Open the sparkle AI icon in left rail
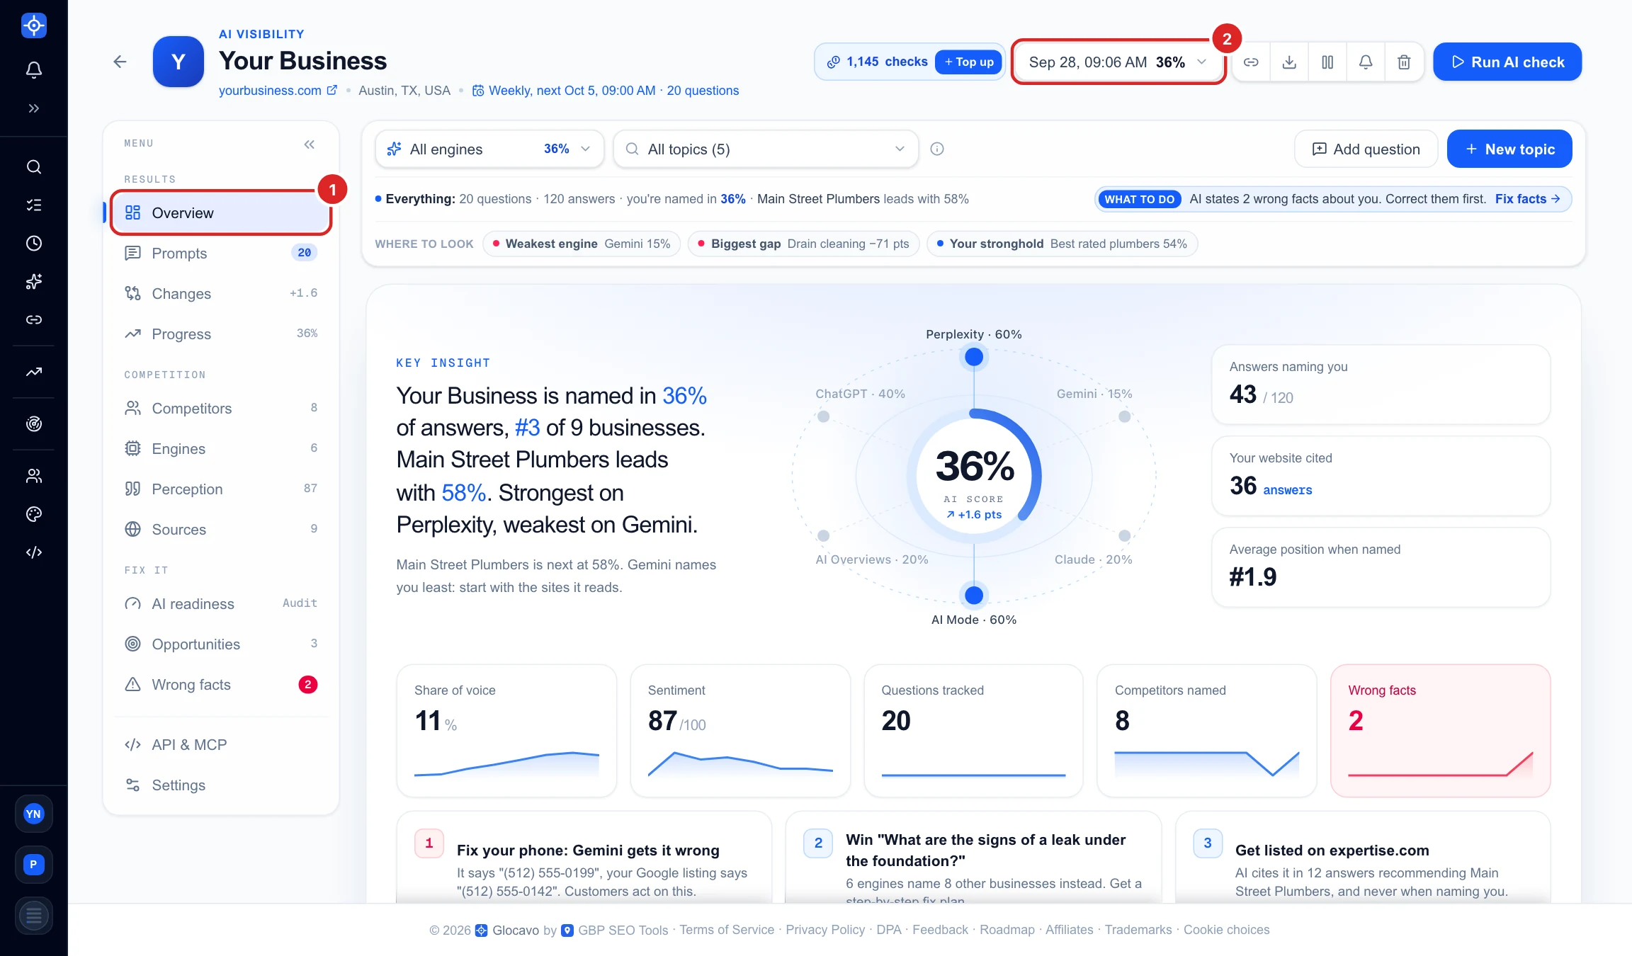The width and height of the screenshot is (1632, 956). coord(33,282)
